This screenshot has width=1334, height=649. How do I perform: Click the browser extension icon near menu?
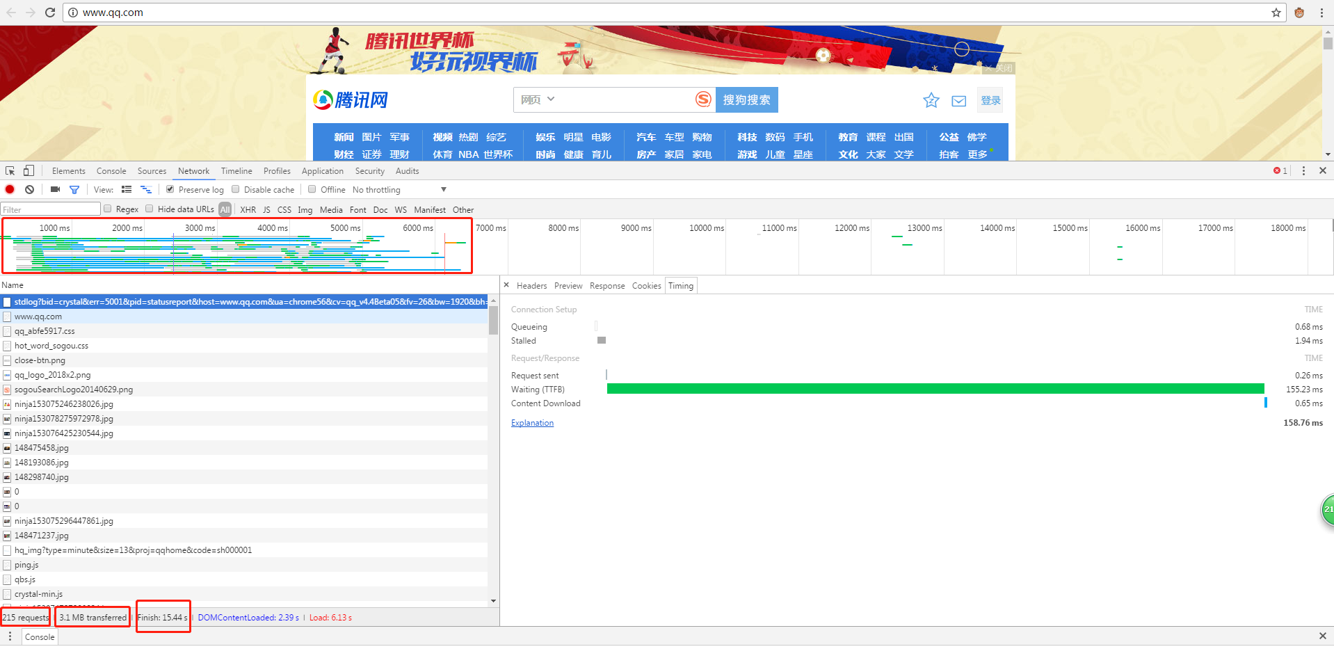pos(1299,13)
